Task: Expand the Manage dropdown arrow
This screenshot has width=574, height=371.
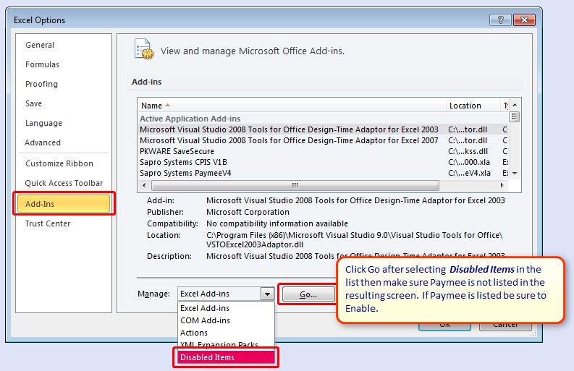Action: click(267, 294)
